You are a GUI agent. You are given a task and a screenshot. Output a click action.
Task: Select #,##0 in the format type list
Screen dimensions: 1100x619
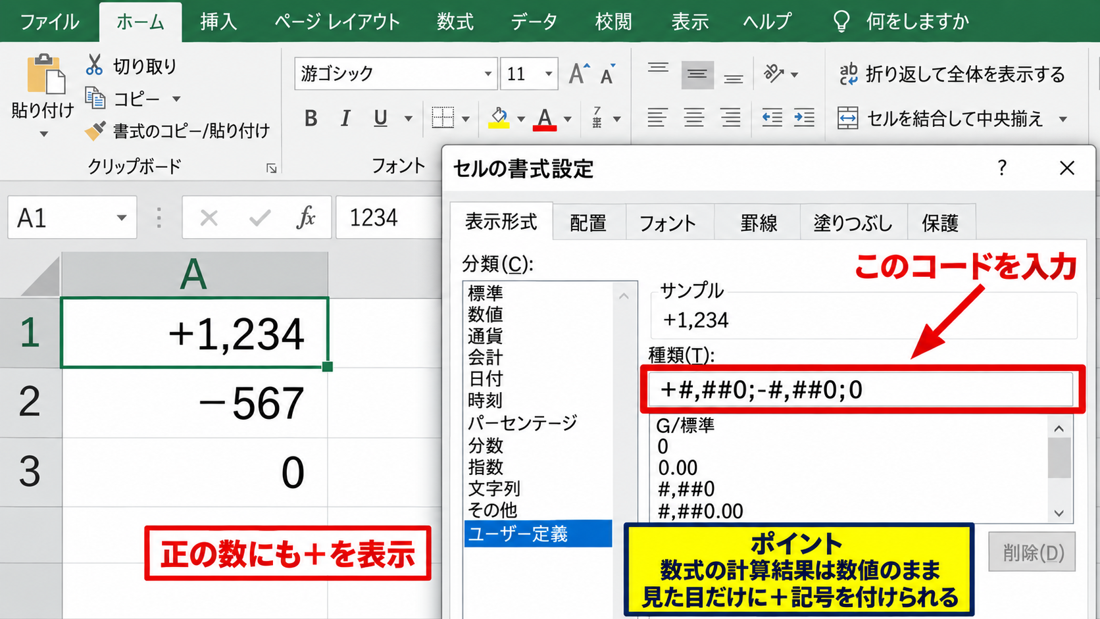click(x=686, y=489)
